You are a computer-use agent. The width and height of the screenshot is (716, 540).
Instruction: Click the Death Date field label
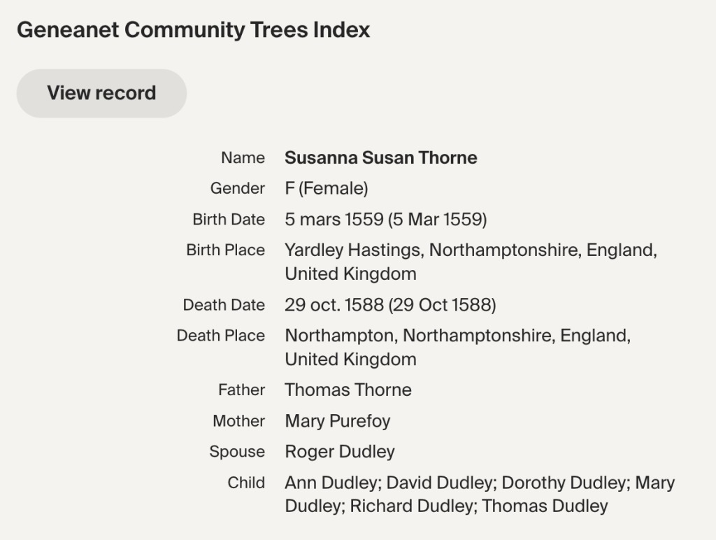click(x=224, y=305)
